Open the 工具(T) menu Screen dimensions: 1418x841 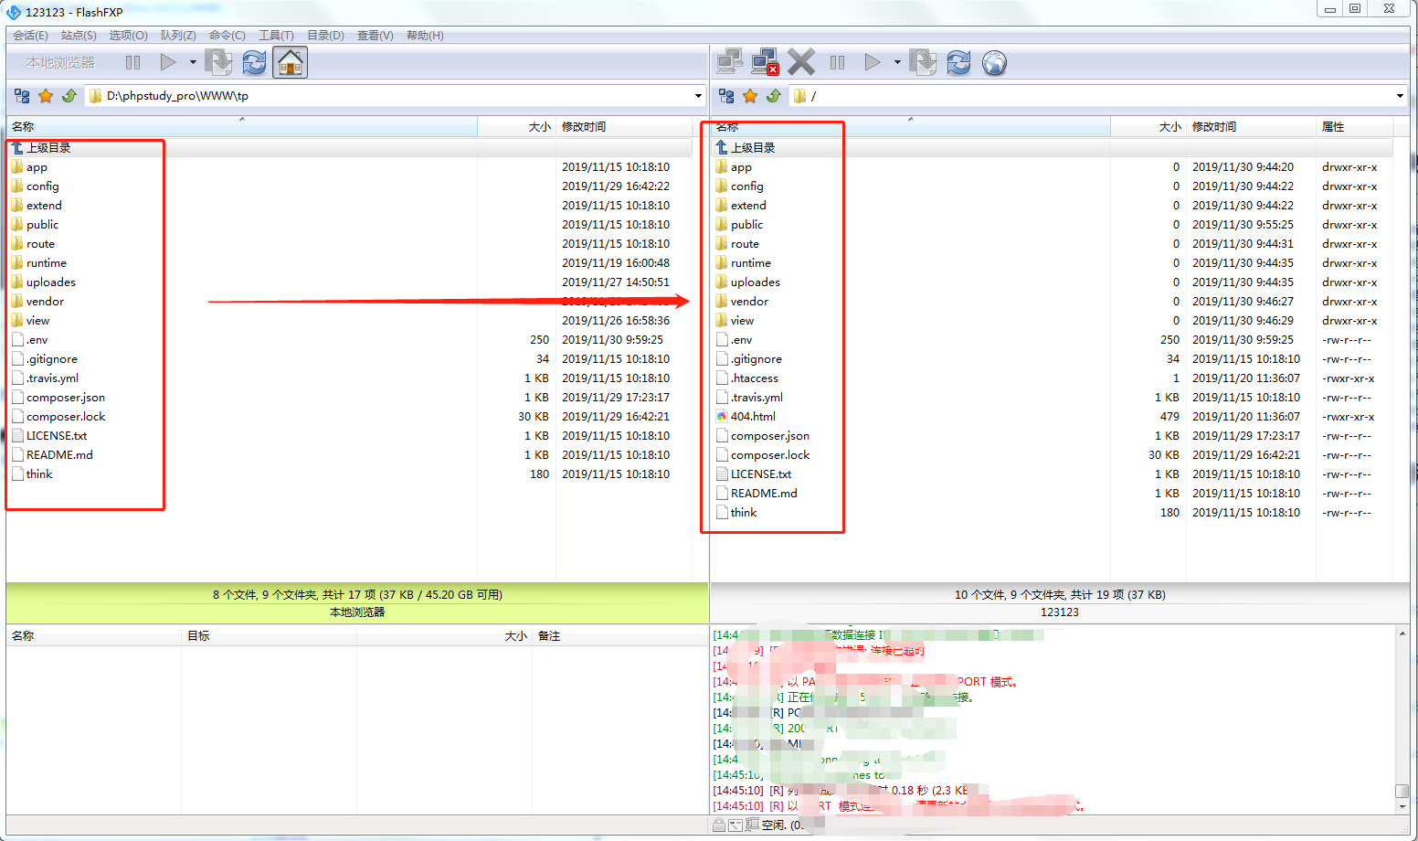276,36
